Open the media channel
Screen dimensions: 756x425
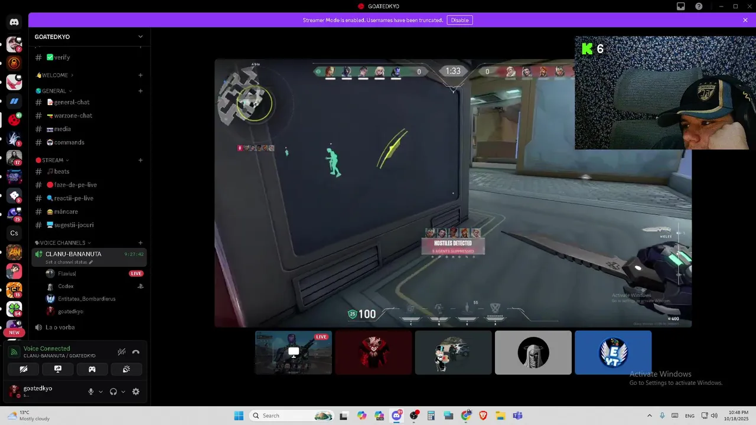[89, 129]
